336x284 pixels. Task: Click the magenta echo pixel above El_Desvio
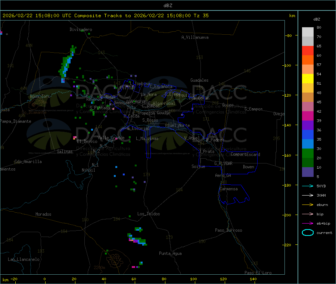click(75, 137)
